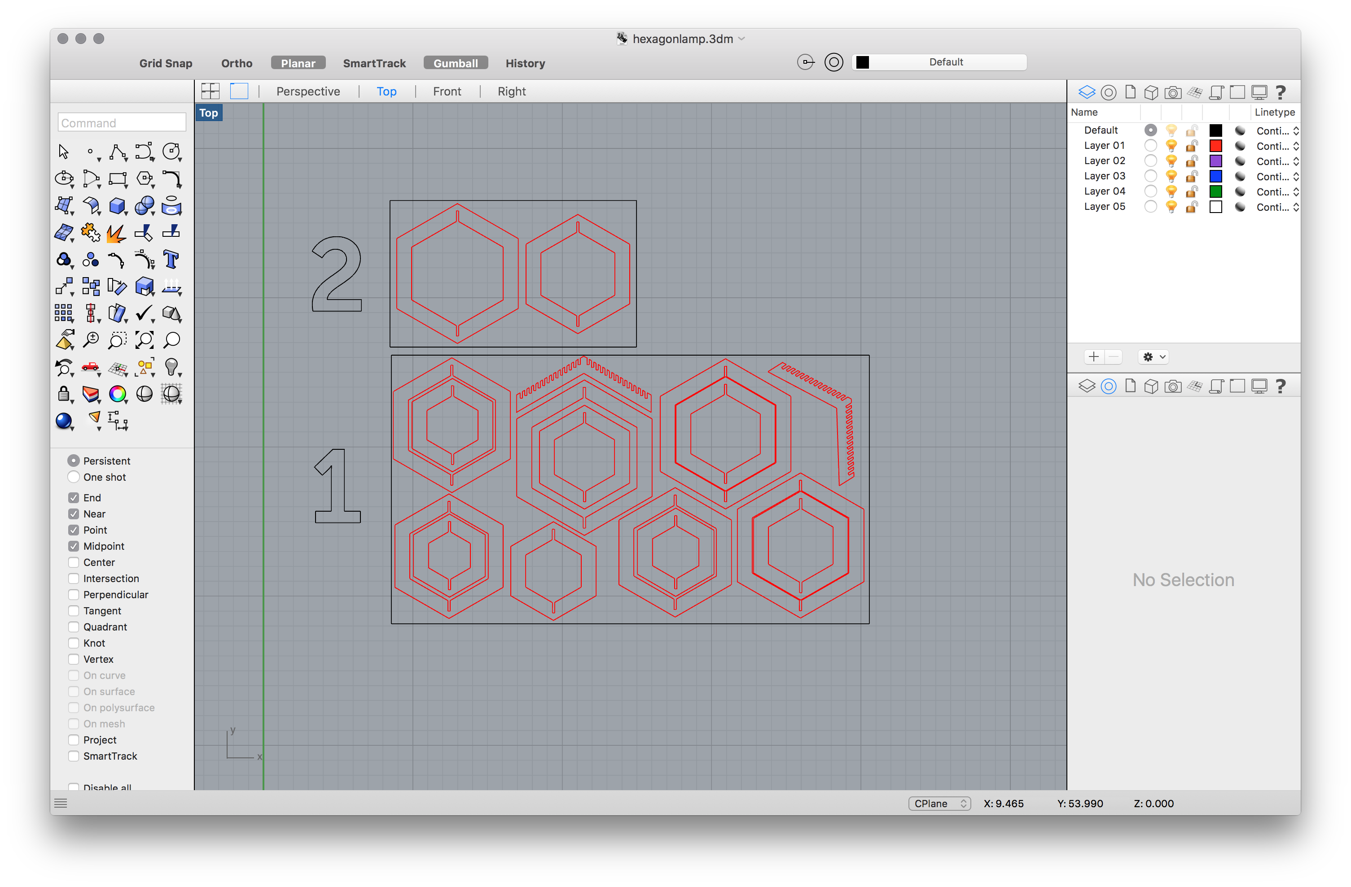Enable the Center object snap

click(74, 562)
